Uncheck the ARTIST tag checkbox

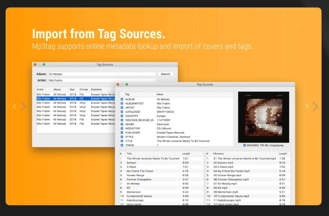coord(122,108)
